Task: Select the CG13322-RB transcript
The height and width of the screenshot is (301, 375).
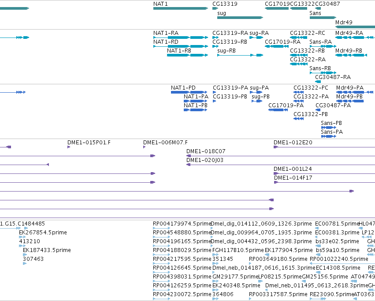Action: point(298,55)
